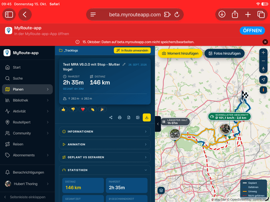Select the Längster Halt 1h 07m marker
The image size is (270, 202).
pos(175,122)
